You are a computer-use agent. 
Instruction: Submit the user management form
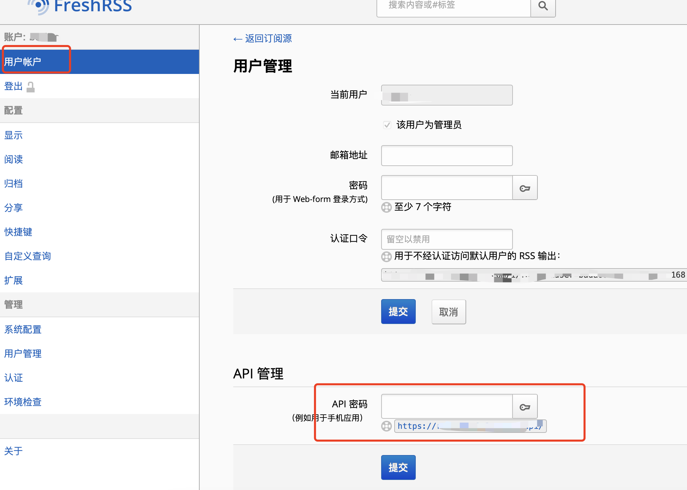pos(398,312)
